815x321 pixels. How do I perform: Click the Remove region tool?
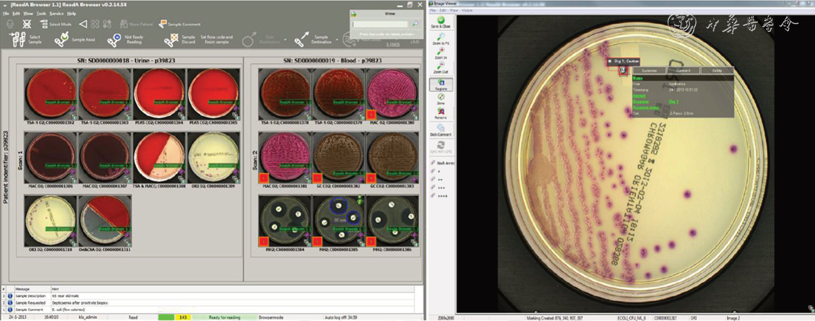pos(441,113)
